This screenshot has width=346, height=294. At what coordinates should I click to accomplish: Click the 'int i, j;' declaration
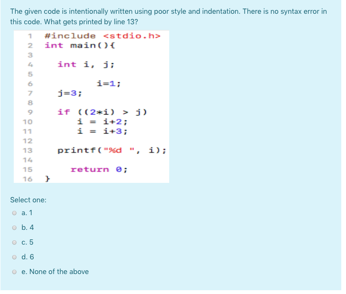tap(86, 65)
